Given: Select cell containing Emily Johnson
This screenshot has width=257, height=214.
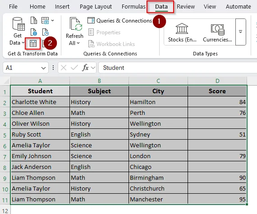Looking at the screenshot, I should tap(40, 156).
